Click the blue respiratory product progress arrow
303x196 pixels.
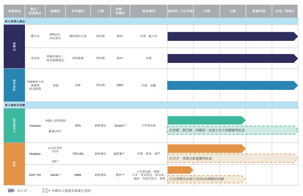[x=232, y=85]
